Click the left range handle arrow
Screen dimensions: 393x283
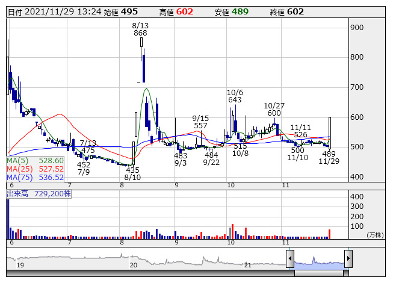[x=290, y=260]
